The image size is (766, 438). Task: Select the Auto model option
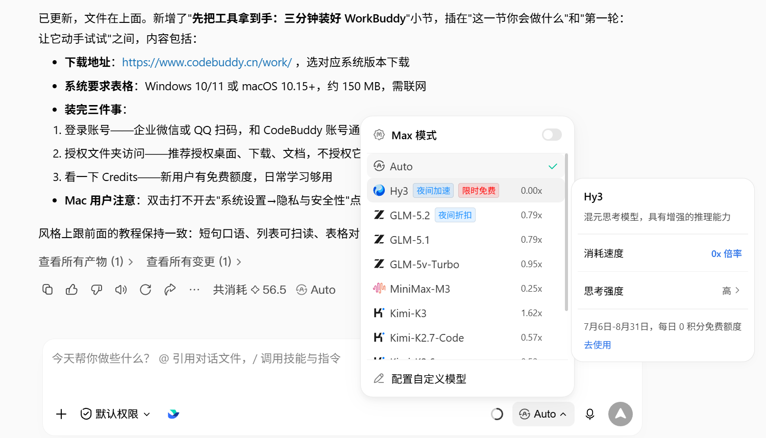pyautogui.click(x=465, y=166)
